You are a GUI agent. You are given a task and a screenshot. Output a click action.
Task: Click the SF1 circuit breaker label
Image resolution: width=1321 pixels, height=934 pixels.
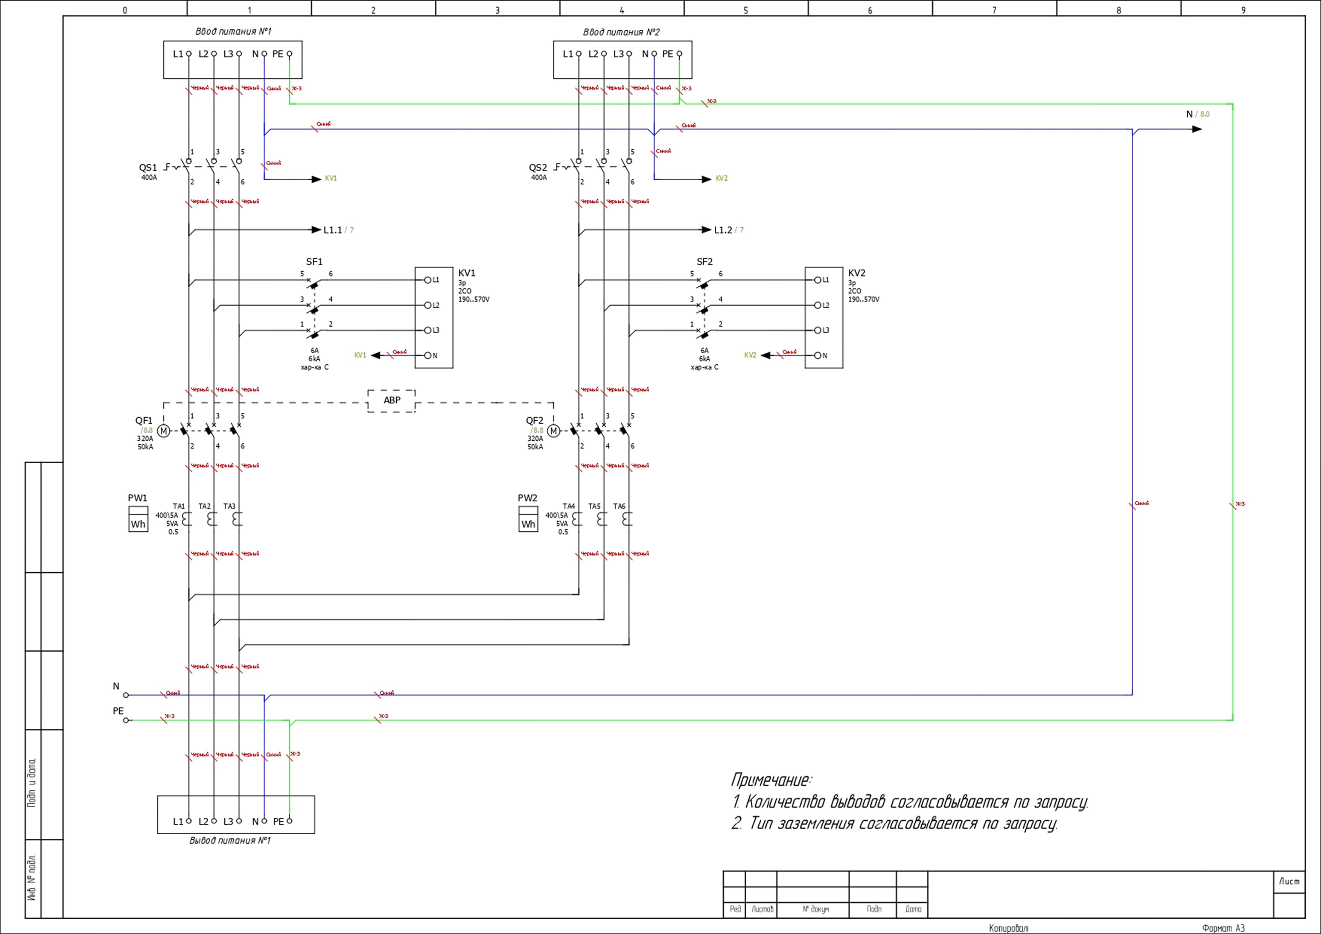[x=314, y=262]
